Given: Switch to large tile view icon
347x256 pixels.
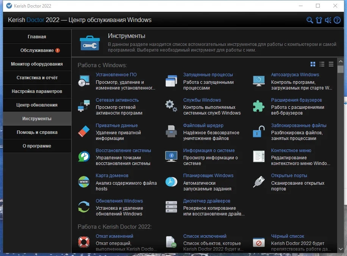Looking at the screenshot, I should click(313, 64).
